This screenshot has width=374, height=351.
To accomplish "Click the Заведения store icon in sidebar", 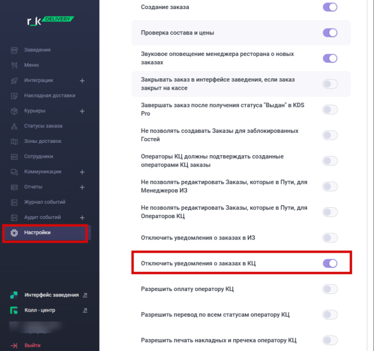I will tap(14, 50).
